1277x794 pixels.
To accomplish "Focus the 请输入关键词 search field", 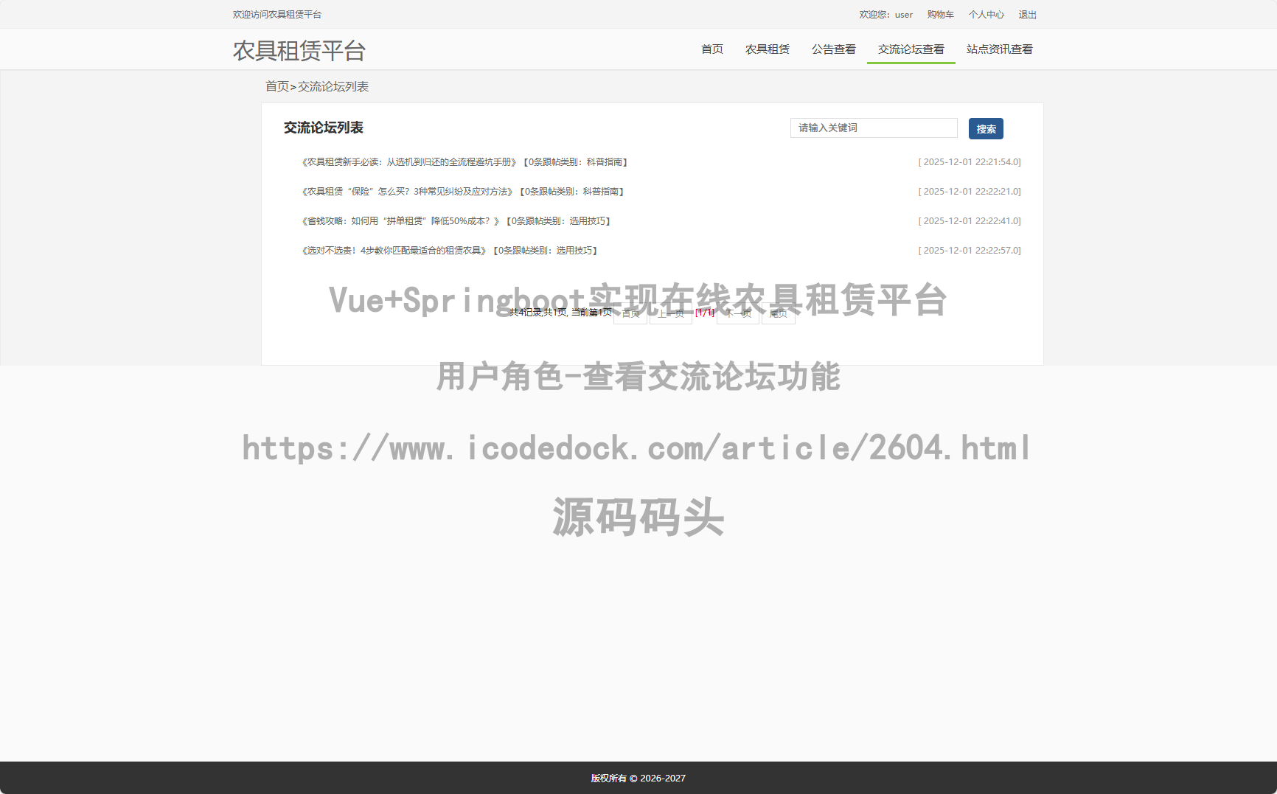I will 873,128.
